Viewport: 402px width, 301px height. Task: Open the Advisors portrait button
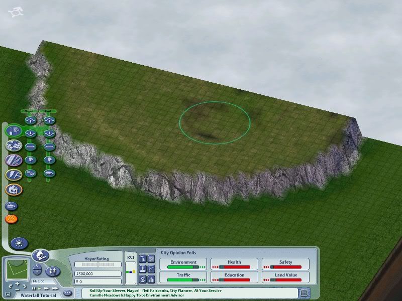(142, 269)
